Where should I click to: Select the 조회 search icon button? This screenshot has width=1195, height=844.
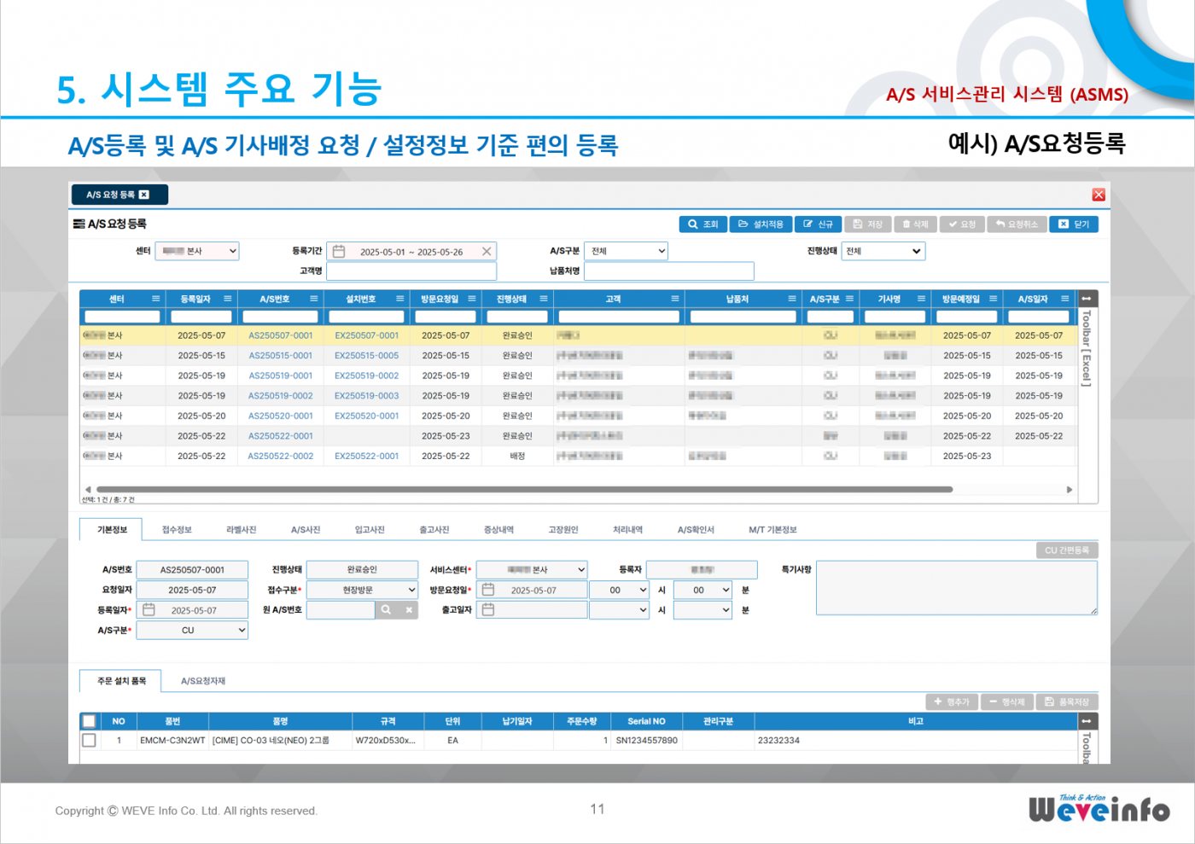tap(692, 224)
